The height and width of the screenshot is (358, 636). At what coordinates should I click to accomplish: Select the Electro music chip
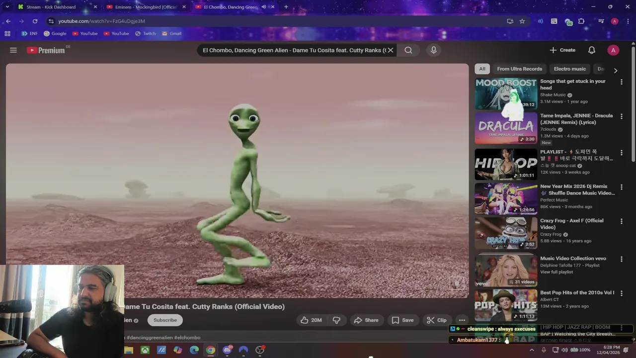(570, 69)
